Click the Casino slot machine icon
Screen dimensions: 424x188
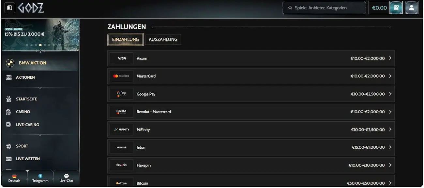click(x=9, y=112)
